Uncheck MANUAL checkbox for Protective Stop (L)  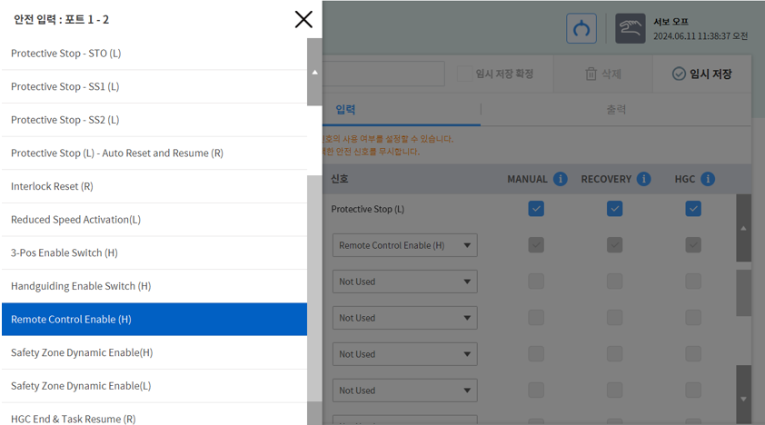point(536,209)
